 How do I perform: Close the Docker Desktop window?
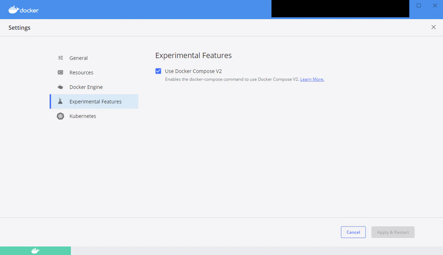tap(435, 5)
